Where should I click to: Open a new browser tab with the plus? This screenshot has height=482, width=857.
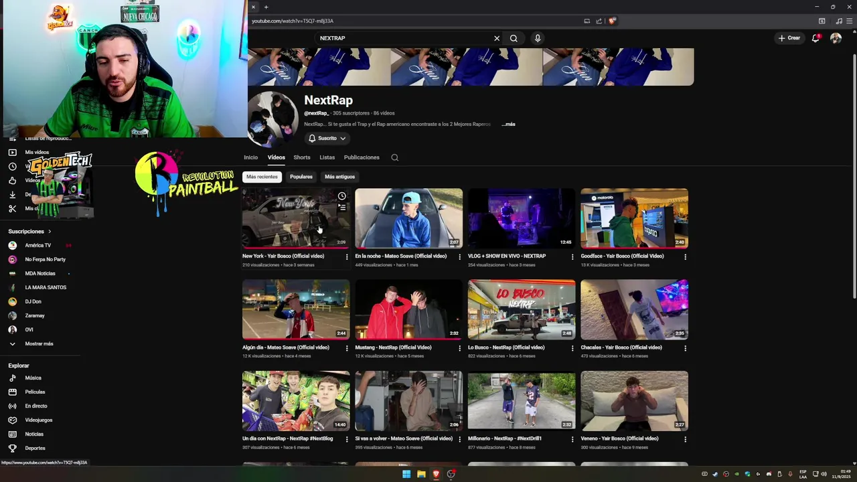point(266,7)
